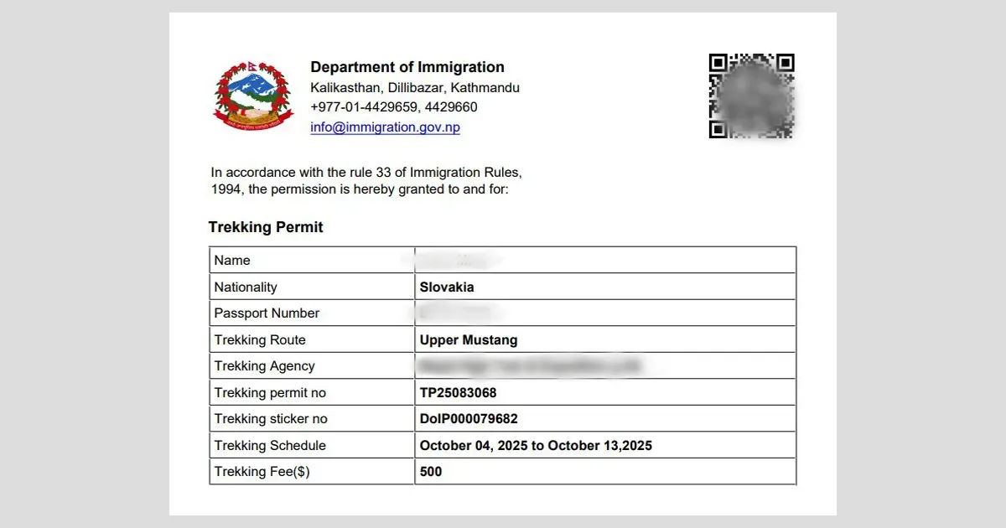The width and height of the screenshot is (1006, 528).
Task: Click the Trekking sticker no label
Action: 271,419
